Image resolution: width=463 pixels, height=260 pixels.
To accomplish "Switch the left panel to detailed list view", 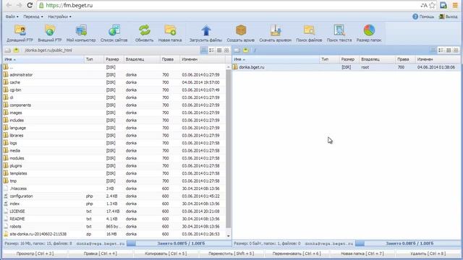I will click(204, 51).
